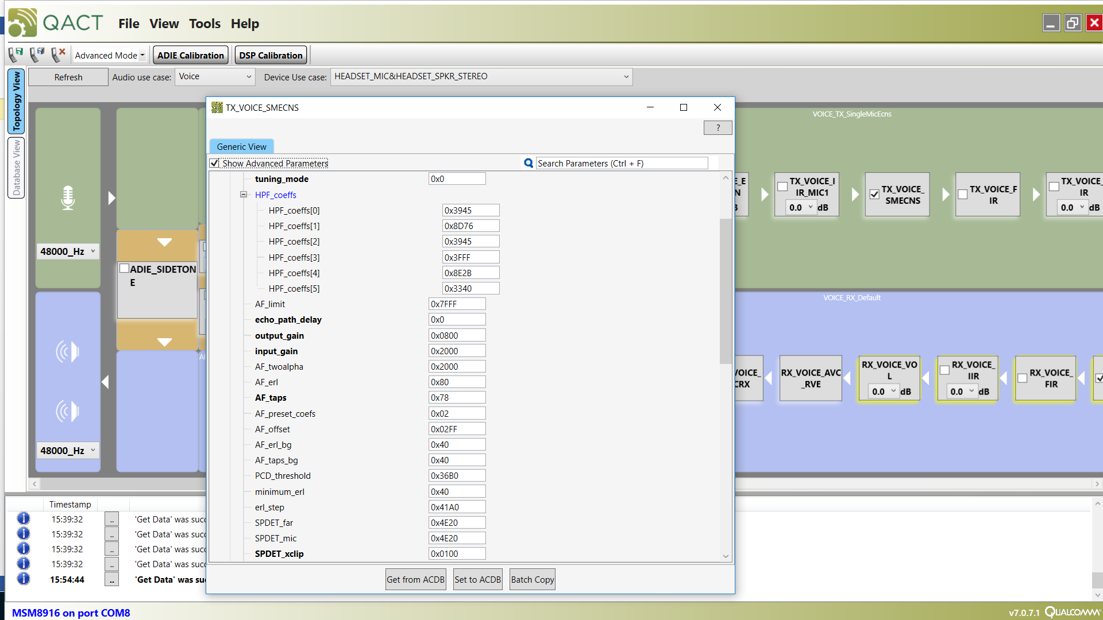Click the output_gain value field 0x0800

point(457,335)
